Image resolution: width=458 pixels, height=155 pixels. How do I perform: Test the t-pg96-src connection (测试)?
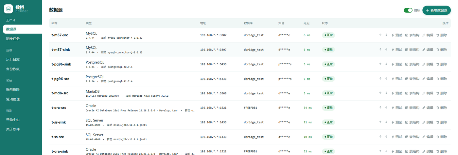tap(397, 79)
